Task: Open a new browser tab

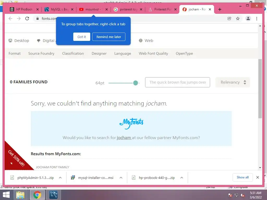Action: pyautogui.click(x=220, y=9)
